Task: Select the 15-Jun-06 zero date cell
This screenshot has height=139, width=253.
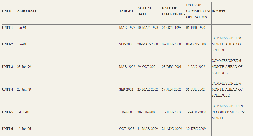Action: tap(24, 129)
